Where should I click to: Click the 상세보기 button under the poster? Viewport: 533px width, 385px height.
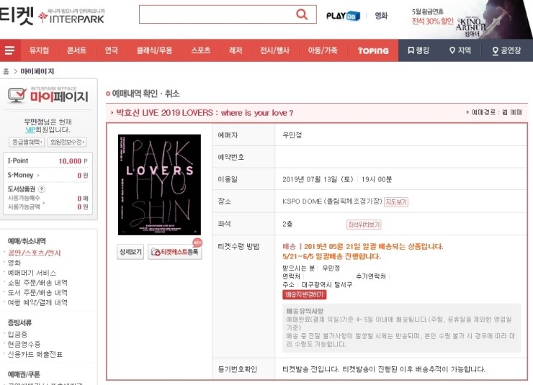click(130, 252)
